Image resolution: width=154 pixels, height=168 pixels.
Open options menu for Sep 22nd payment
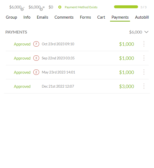[144, 58]
